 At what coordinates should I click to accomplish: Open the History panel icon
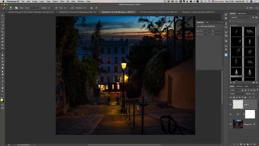point(226,15)
